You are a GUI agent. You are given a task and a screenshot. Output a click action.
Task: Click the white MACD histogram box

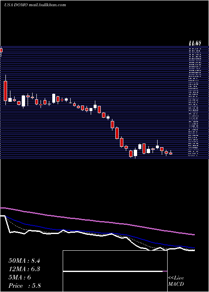point(115,271)
